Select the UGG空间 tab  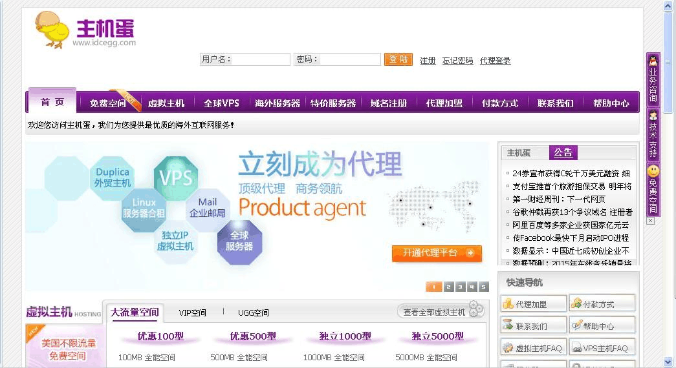coord(253,312)
